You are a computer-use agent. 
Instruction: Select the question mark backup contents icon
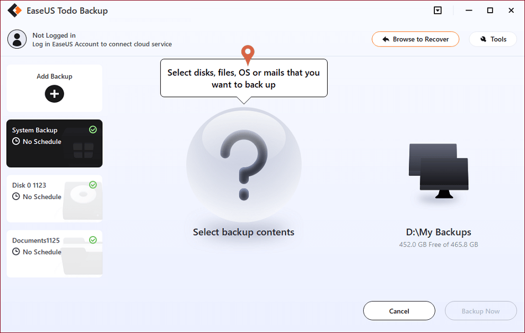click(x=243, y=165)
